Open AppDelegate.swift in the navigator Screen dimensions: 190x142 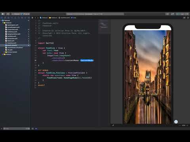(x=13, y=25)
